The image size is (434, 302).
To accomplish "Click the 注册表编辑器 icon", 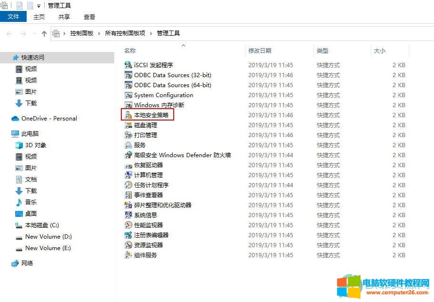I will click(x=128, y=235).
